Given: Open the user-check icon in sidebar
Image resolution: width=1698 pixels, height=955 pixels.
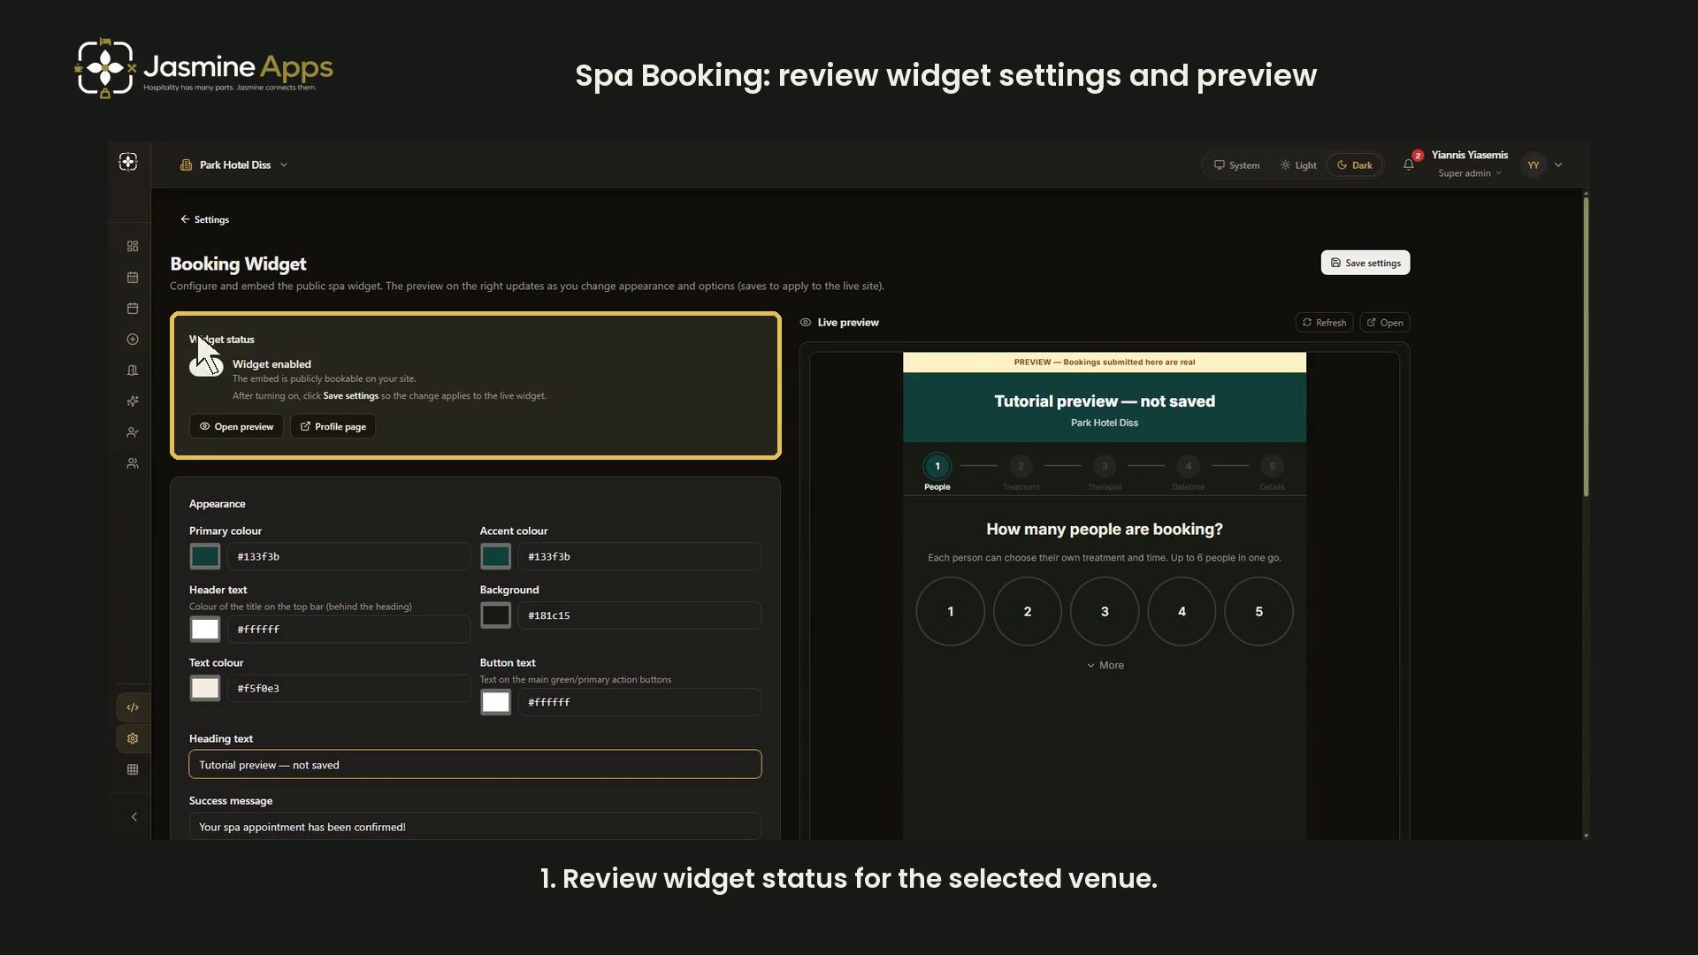Looking at the screenshot, I should (x=133, y=432).
